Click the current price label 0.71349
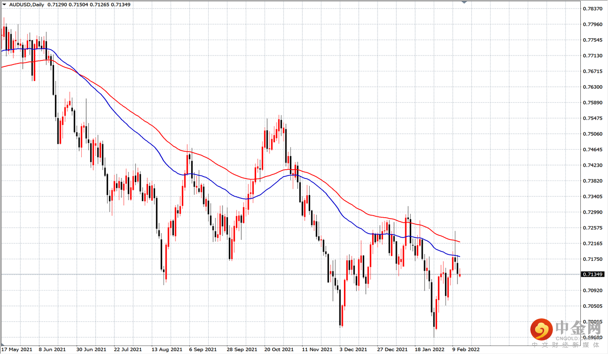The image size is (608, 354). coord(592,274)
